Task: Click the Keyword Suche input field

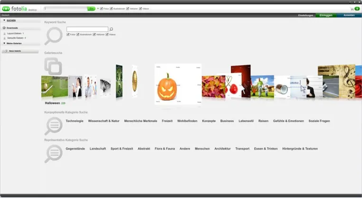Action: [x=87, y=29]
